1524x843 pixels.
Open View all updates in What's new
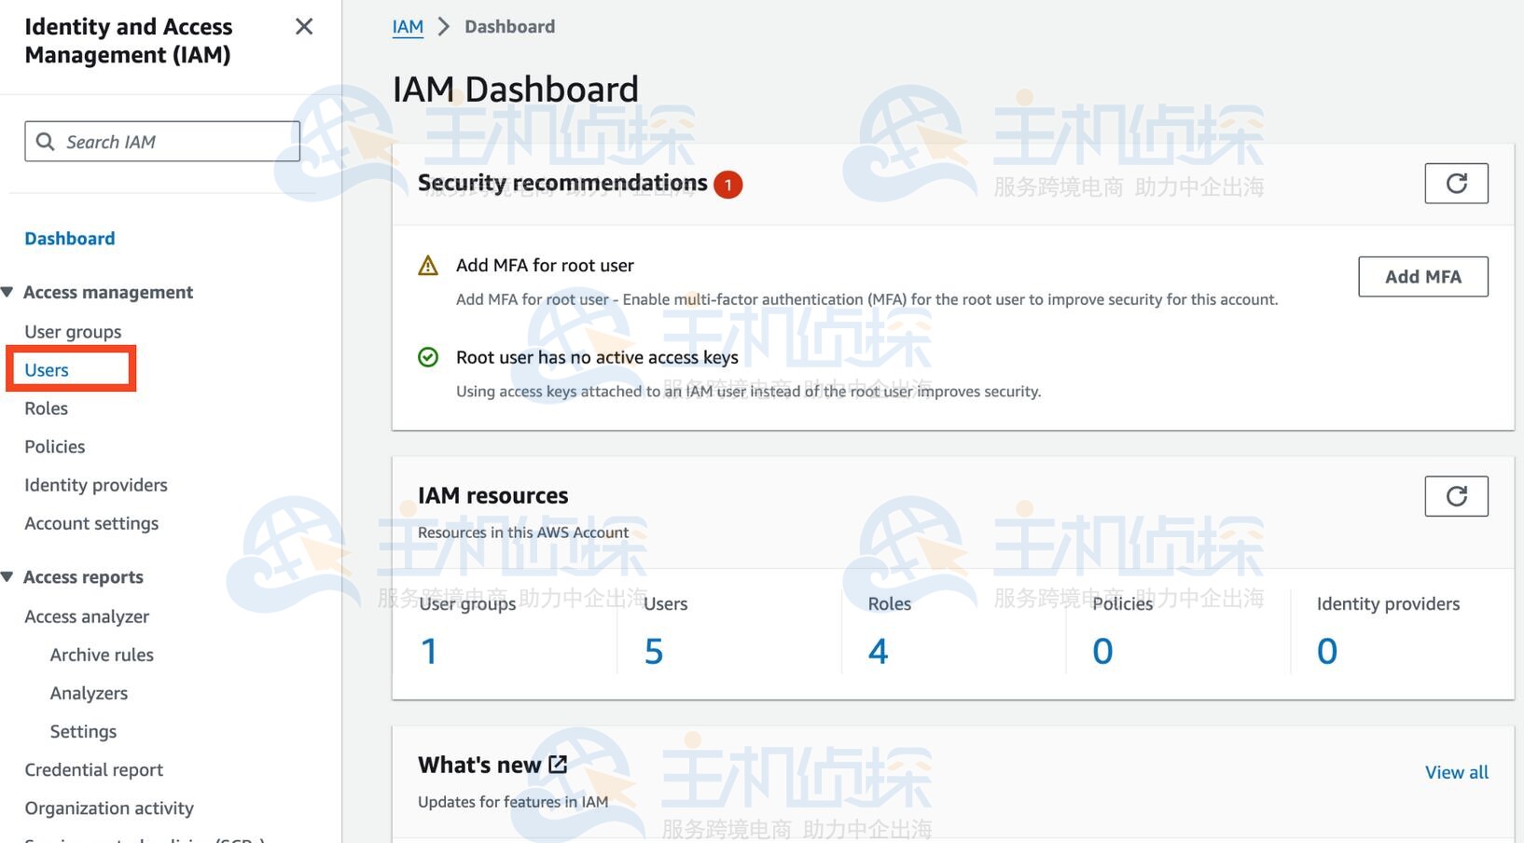click(1456, 771)
